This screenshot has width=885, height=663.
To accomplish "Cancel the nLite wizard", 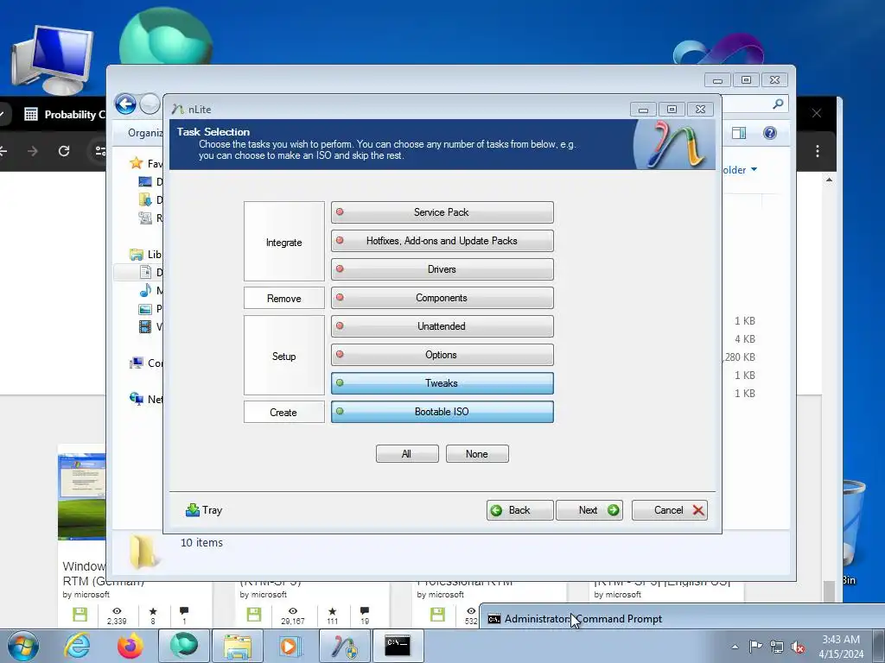I will [670, 510].
